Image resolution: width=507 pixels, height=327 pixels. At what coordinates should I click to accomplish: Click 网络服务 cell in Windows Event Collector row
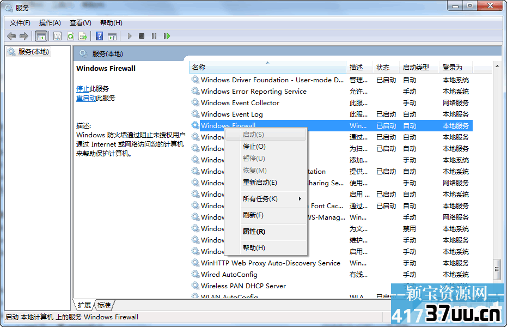pos(456,103)
